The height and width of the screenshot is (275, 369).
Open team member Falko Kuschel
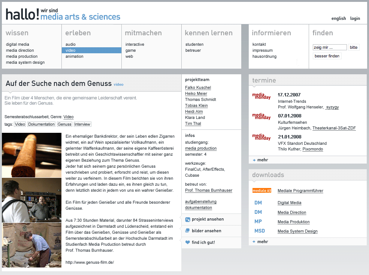click(198, 87)
